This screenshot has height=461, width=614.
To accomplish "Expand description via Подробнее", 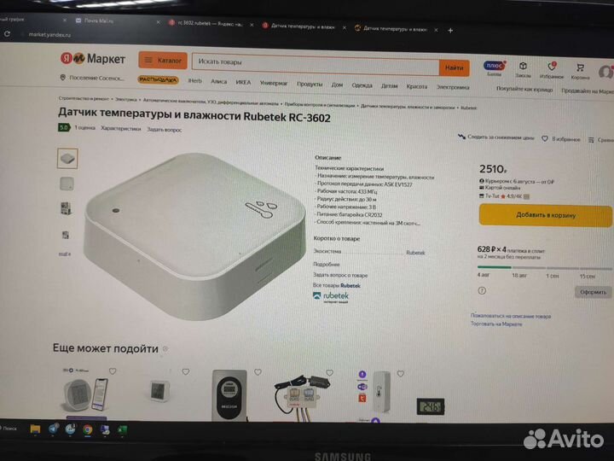I will [x=326, y=264].
